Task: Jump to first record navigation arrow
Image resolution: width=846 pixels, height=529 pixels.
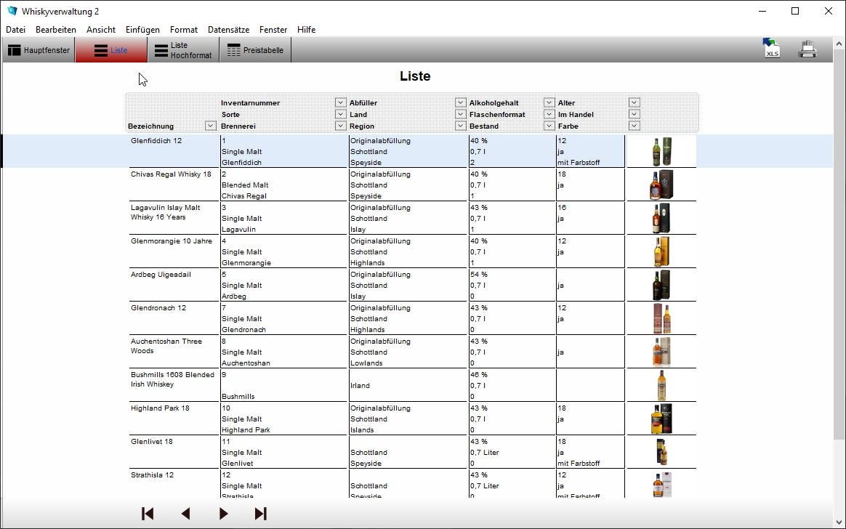Action: [148, 514]
